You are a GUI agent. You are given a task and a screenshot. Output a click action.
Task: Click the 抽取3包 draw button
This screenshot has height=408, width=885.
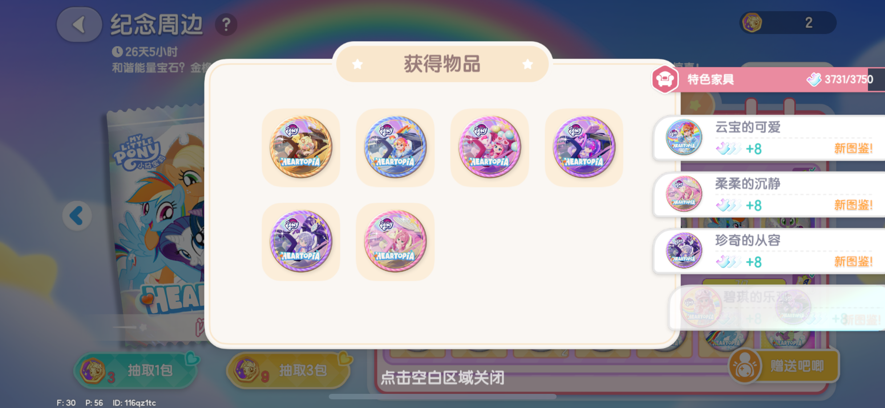tap(288, 370)
